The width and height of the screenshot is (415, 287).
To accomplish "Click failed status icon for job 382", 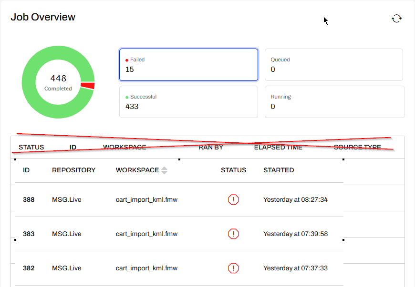I will (x=233, y=268).
